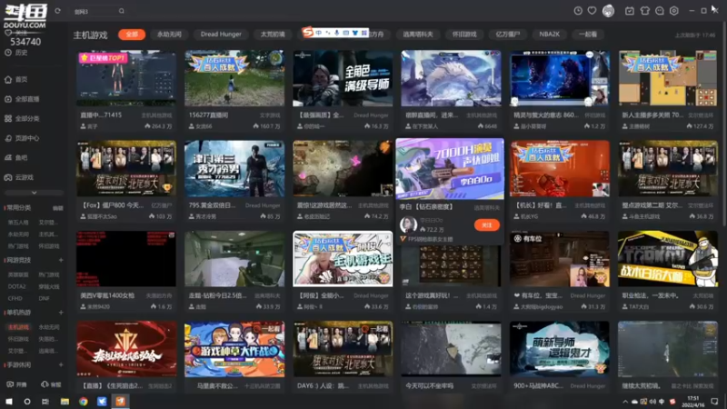Screen dimensions: 727x409
Task: Click the refresh icon beside Douyu logo
Action: 57,11
